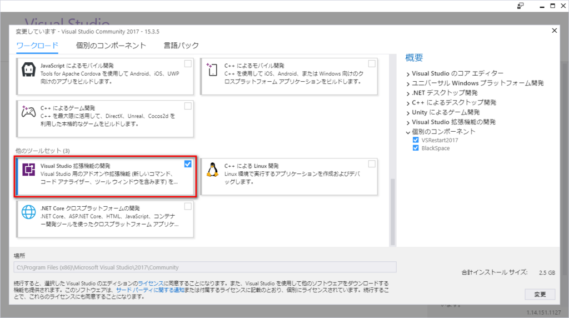Image resolution: width=569 pixels, height=318 pixels.
Task: Check .NET Core cross-platform development workload
Action: 188,206
